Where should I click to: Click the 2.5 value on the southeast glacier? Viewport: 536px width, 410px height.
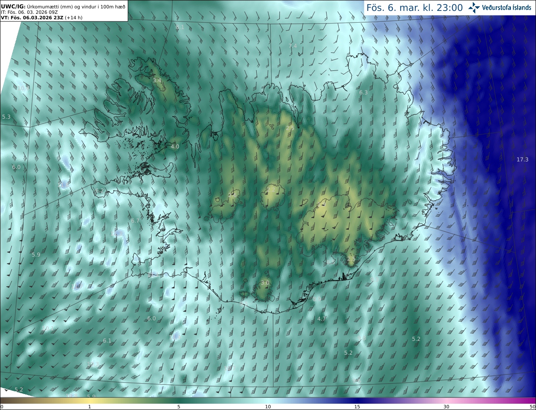pos(351,259)
